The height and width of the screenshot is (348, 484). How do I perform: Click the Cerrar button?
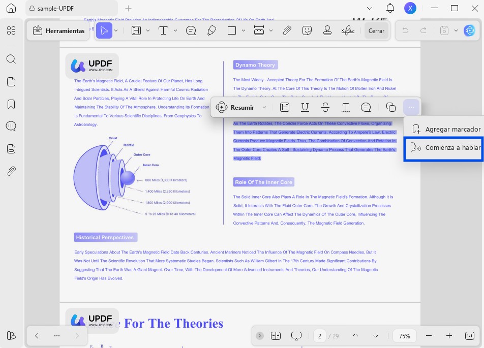[x=376, y=31]
